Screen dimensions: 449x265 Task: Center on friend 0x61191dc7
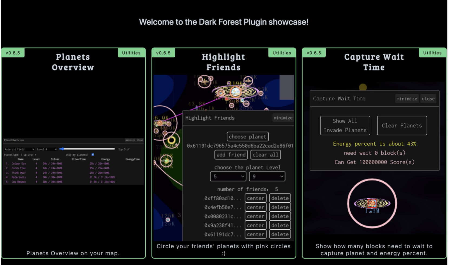[x=256, y=234]
